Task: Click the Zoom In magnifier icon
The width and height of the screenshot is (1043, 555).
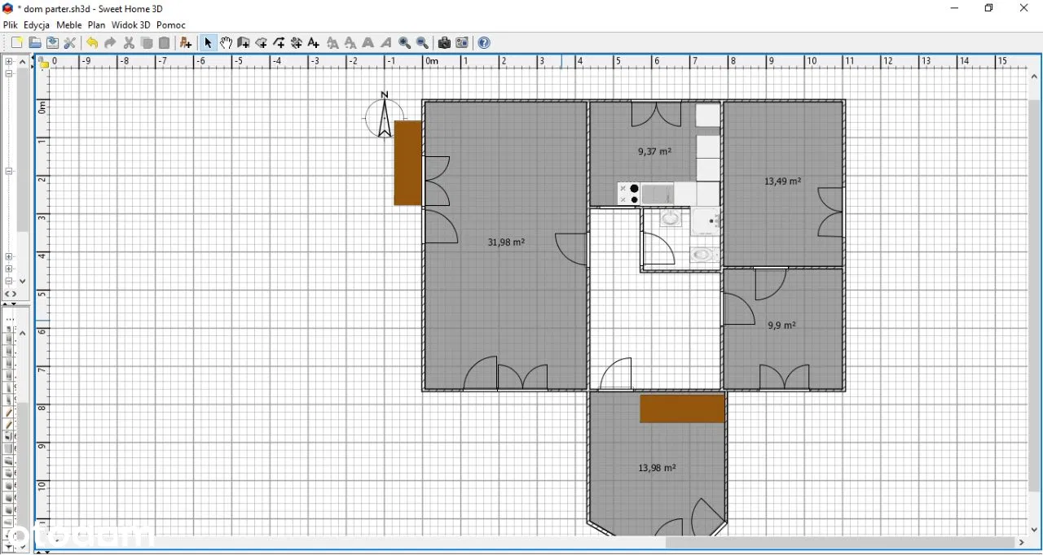Action: click(x=405, y=43)
